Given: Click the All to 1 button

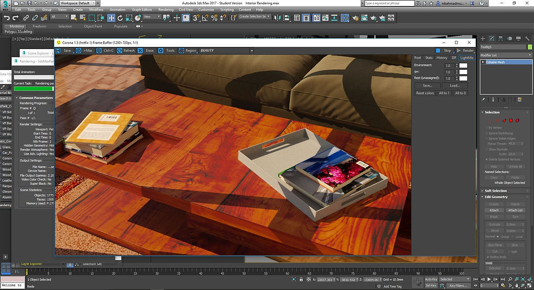Looking at the screenshot, I should coord(444,93).
